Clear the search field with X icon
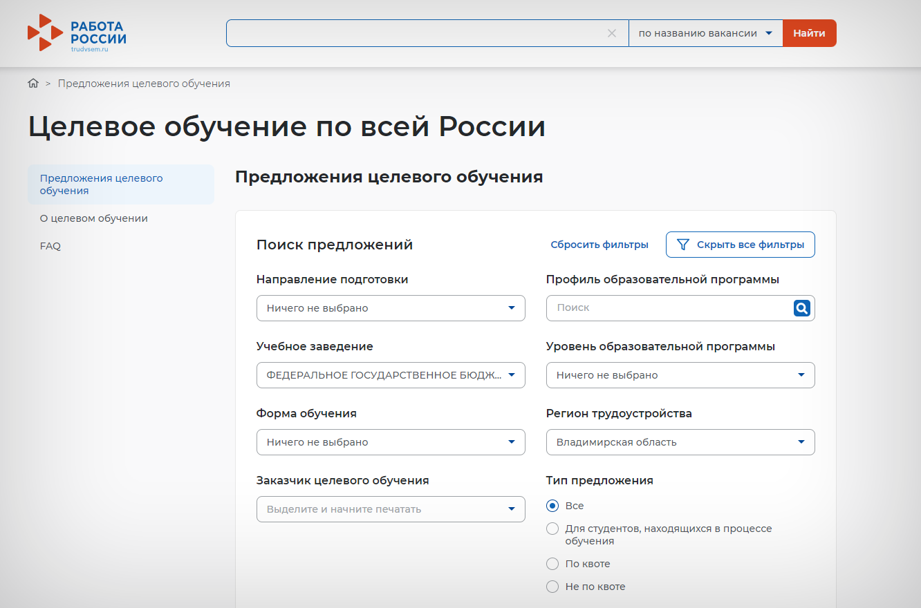This screenshot has width=921, height=608. pyautogui.click(x=611, y=33)
